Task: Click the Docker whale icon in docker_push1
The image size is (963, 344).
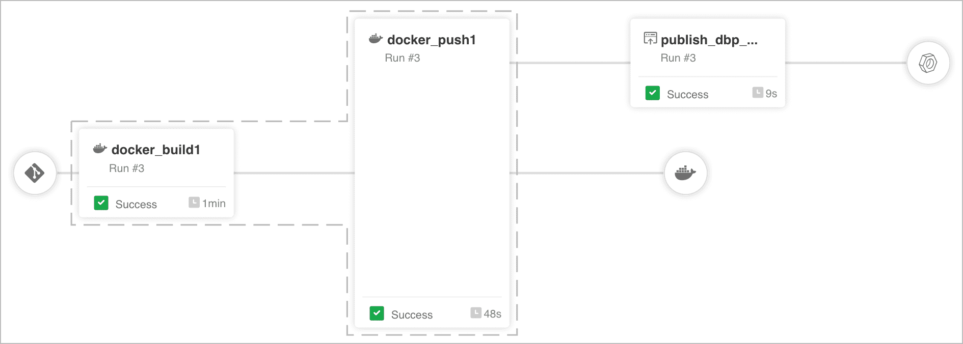Action: pos(376,39)
